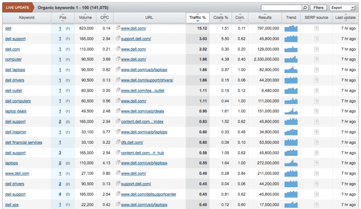Open the www.dell.com/us/p/deals URL link
The width and height of the screenshot is (361, 209).
point(143,111)
